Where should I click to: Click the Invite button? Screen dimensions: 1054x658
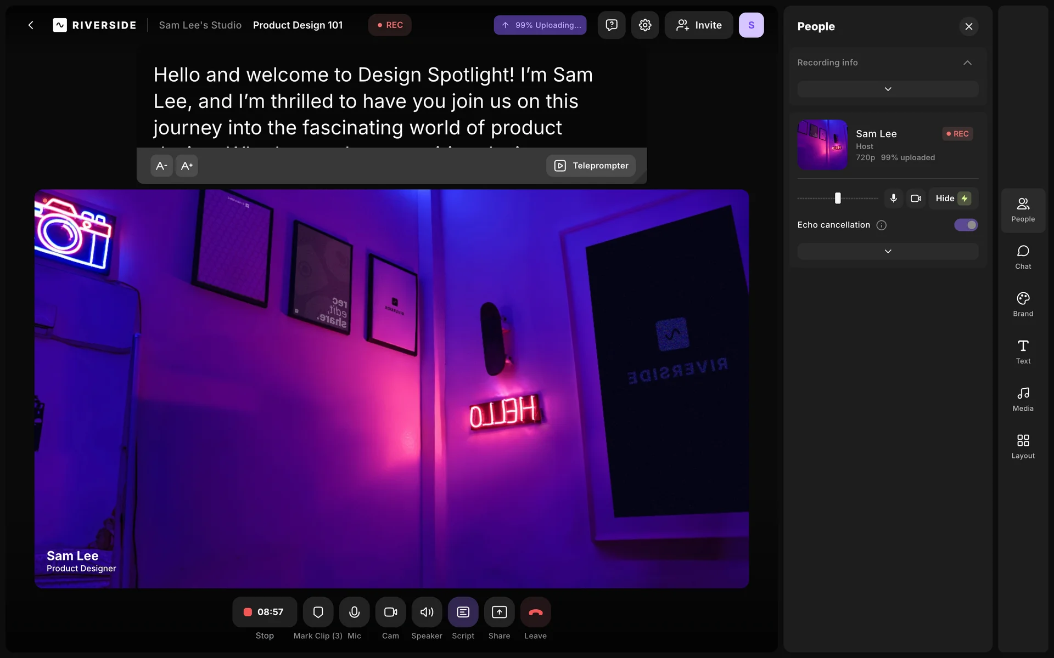(698, 25)
